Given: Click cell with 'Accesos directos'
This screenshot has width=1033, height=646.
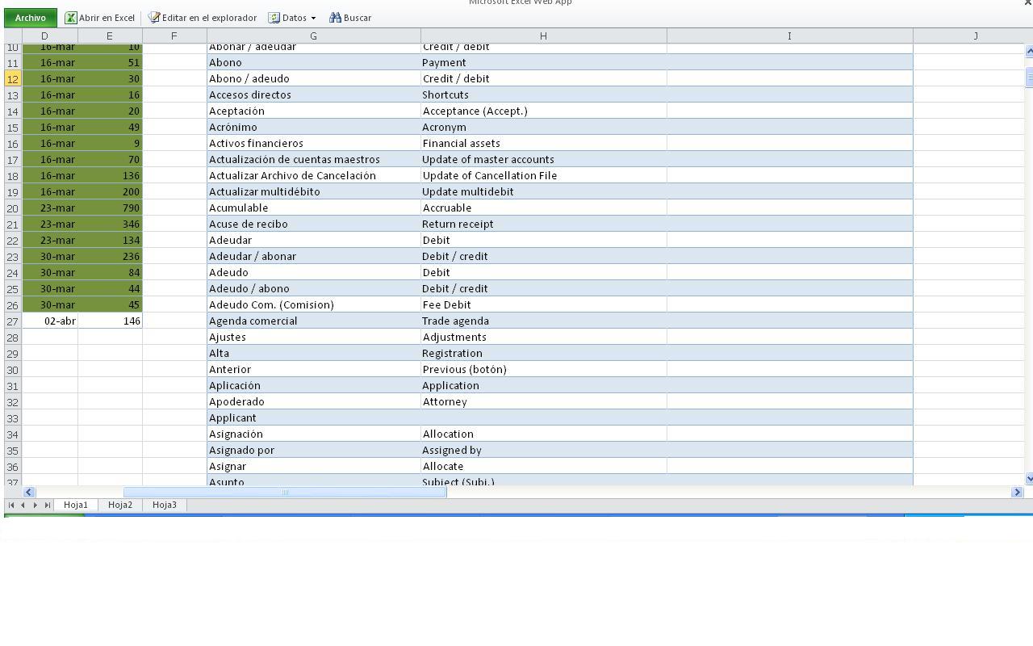Looking at the screenshot, I should [314, 94].
